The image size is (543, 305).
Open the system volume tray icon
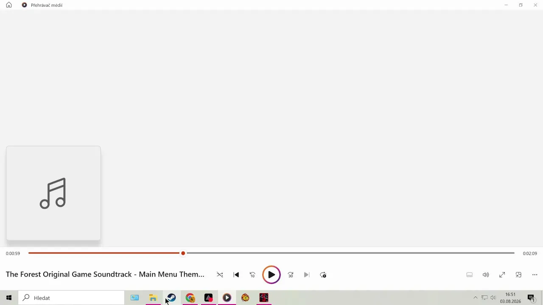[493, 298]
